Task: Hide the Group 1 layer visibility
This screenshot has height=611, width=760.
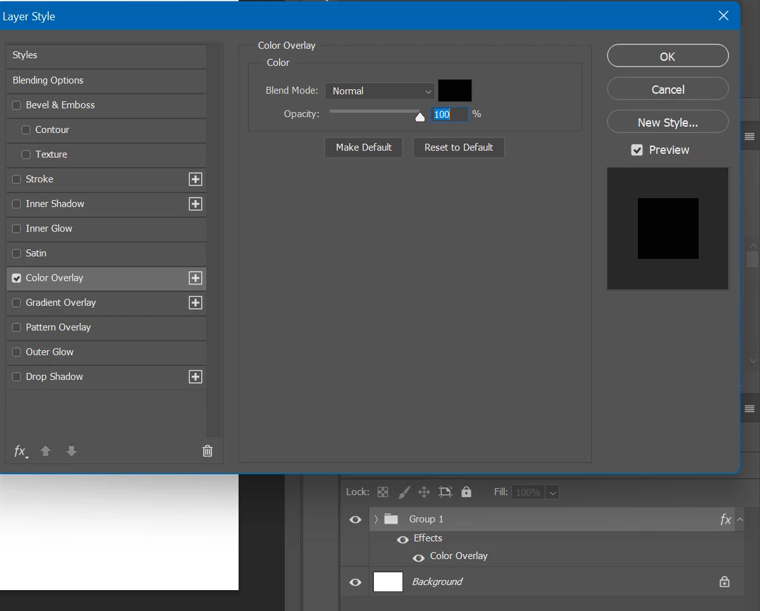Action: (x=356, y=519)
